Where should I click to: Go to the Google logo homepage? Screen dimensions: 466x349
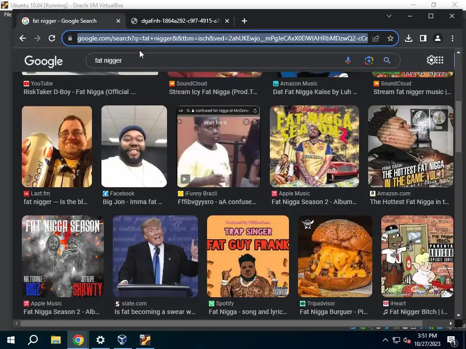coord(43,61)
